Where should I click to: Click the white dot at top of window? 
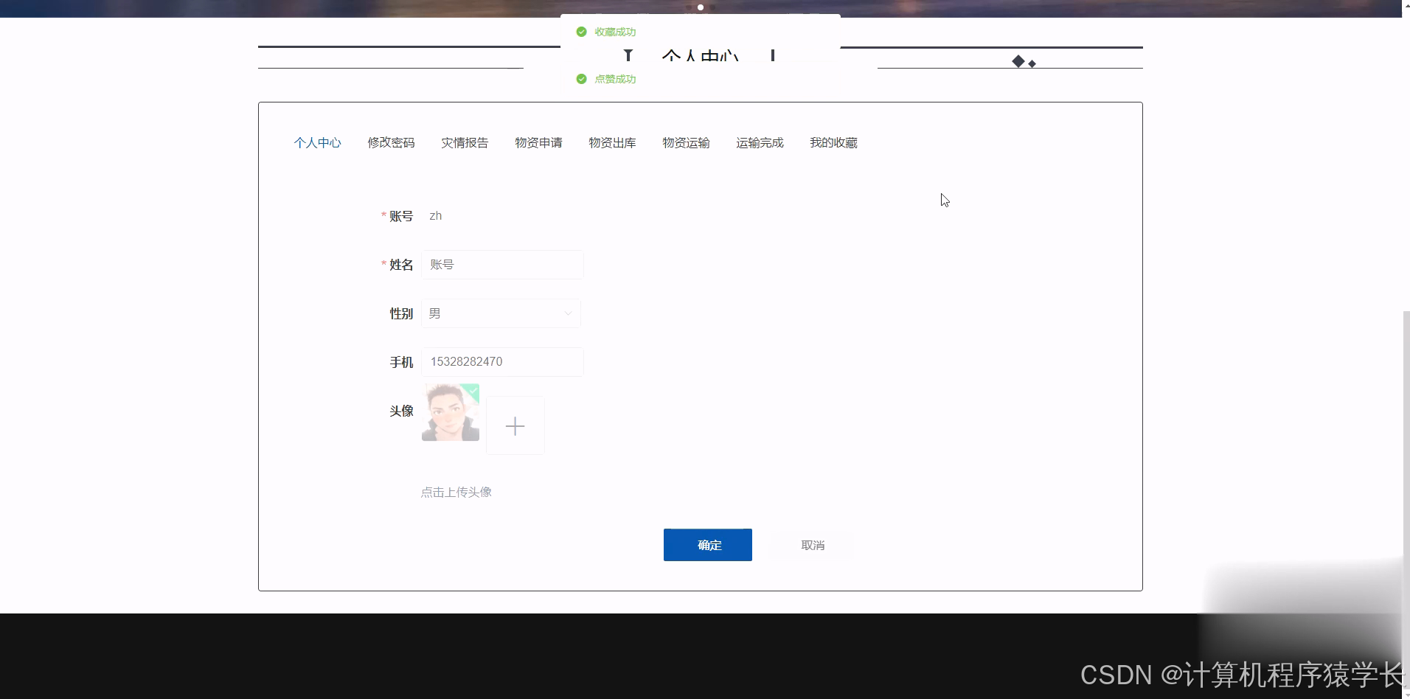[700, 7]
